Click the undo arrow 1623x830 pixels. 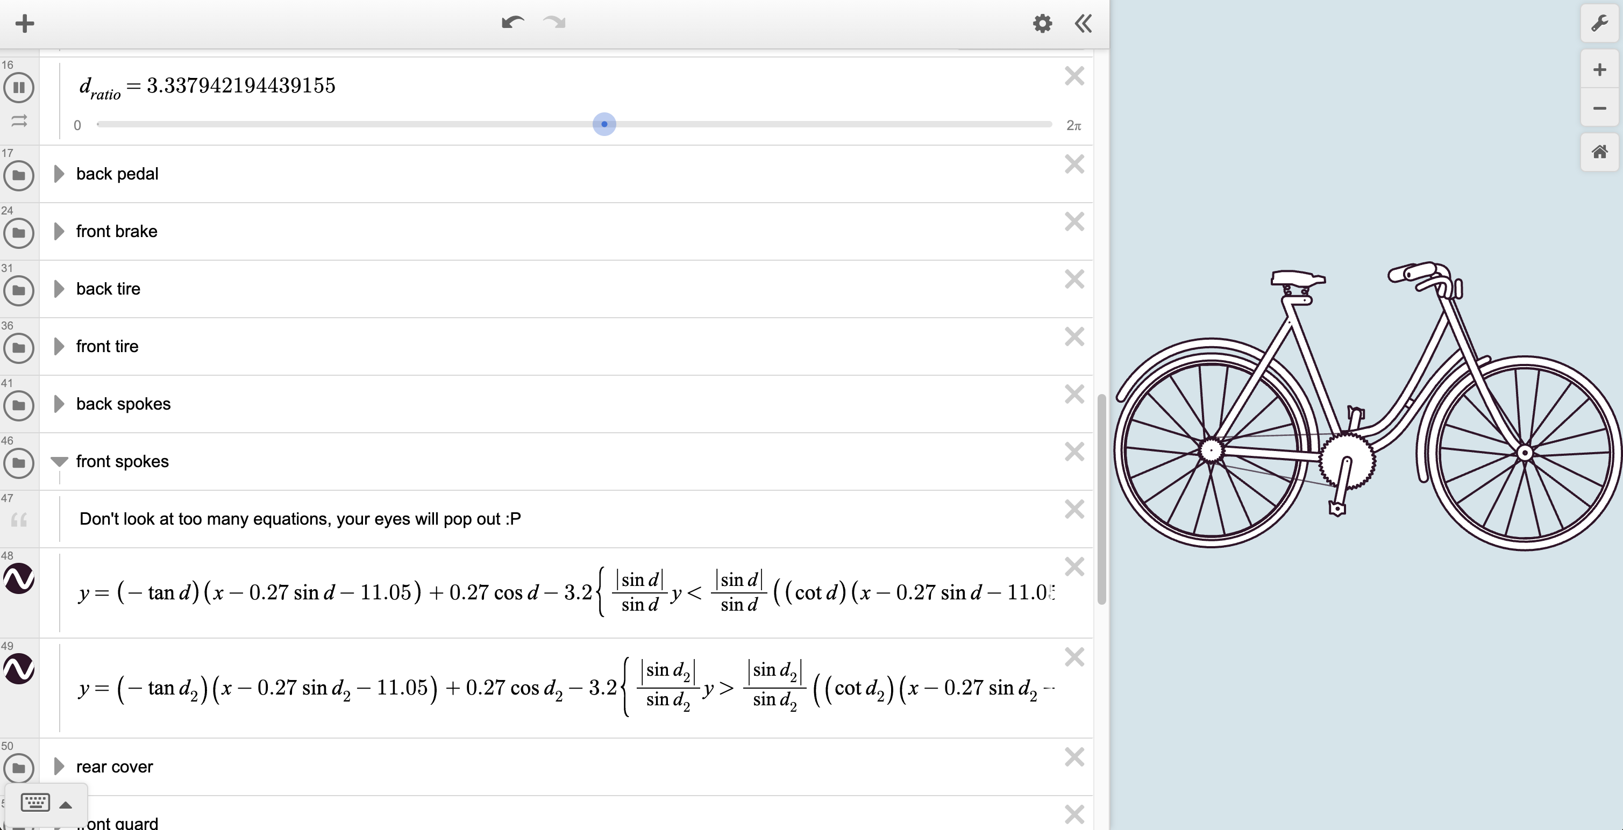tap(512, 23)
